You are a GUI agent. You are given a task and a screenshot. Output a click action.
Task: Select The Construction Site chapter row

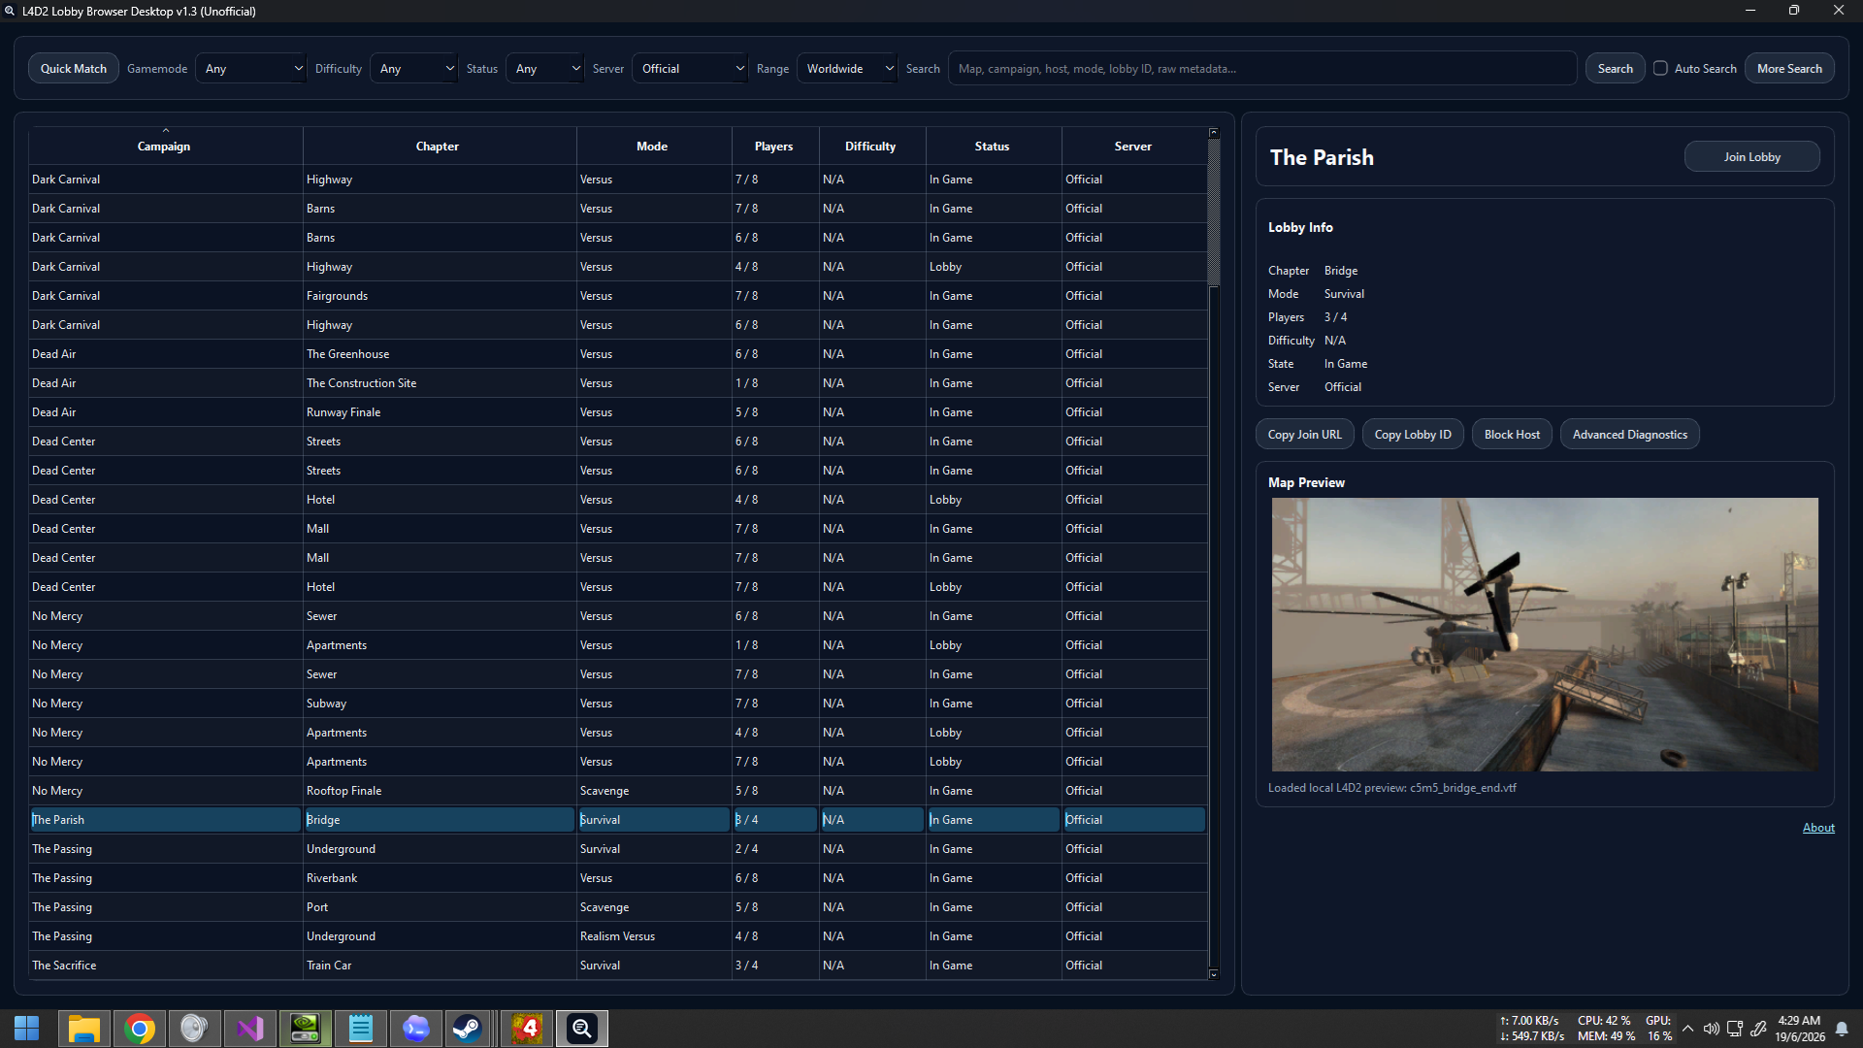coord(618,383)
